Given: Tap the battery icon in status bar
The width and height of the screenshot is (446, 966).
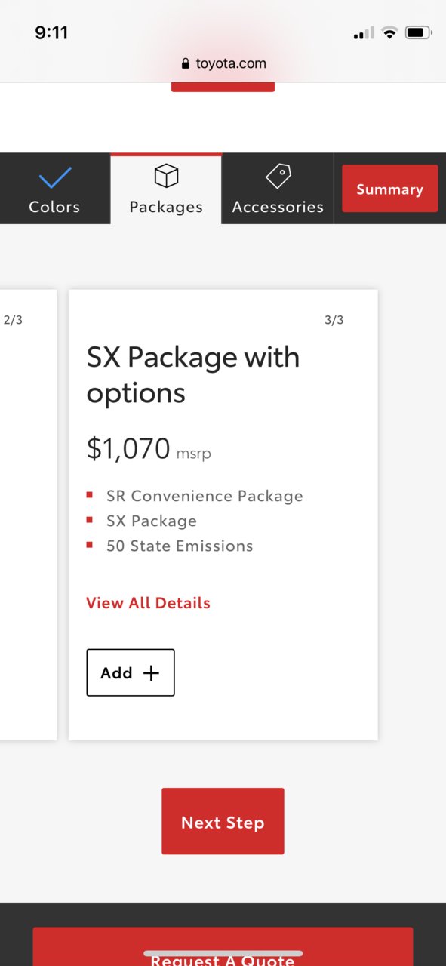Looking at the screenshot, I should [419, 33].
